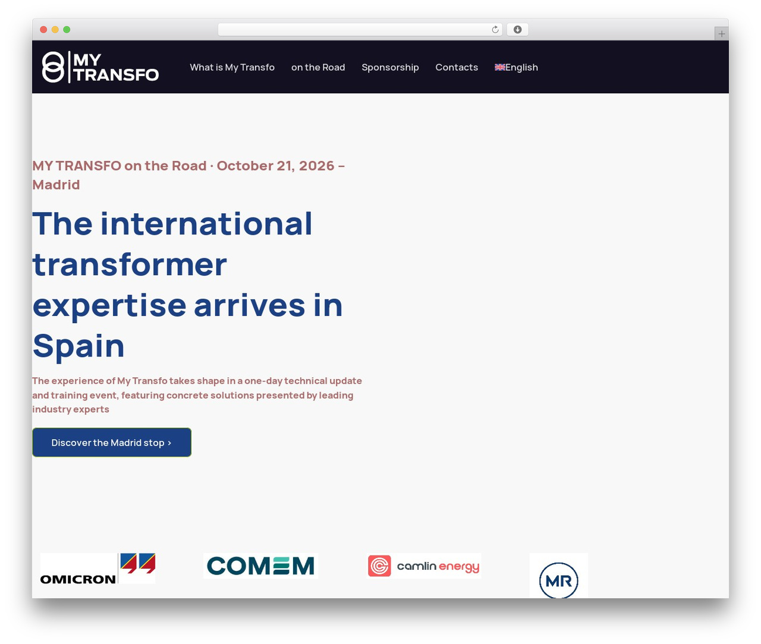Reload the page with the refresh icon
Image resolution: width=761 pixels, height=644 pixels.
pos(495,30)
